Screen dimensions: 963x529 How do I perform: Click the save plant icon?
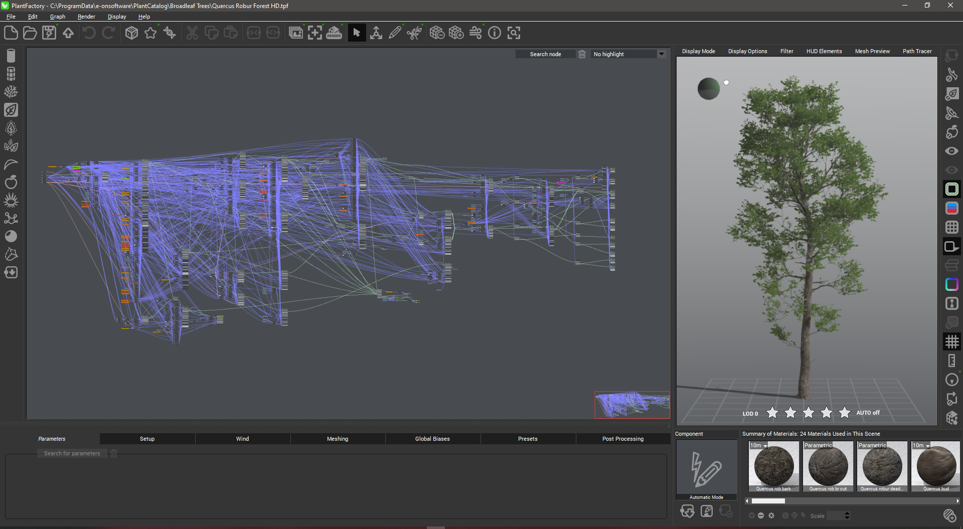click(49, 33)
